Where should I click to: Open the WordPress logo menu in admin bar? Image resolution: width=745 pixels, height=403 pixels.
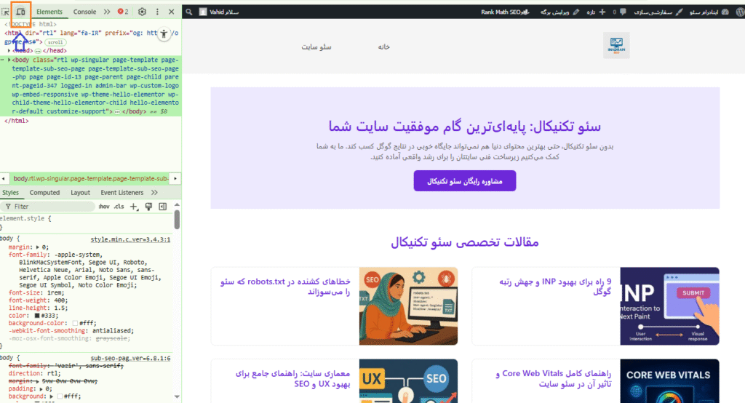pyautogui.click(x=740, y=12)
